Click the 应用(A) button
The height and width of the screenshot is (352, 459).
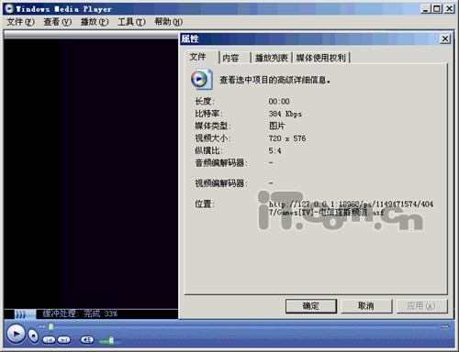tap(421, 306)
